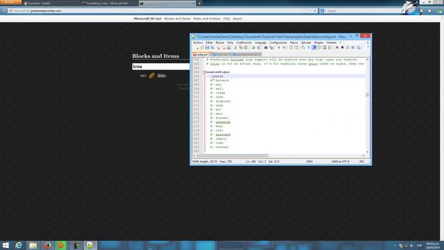Click Run macro multiple times icon

pos(353,48)
